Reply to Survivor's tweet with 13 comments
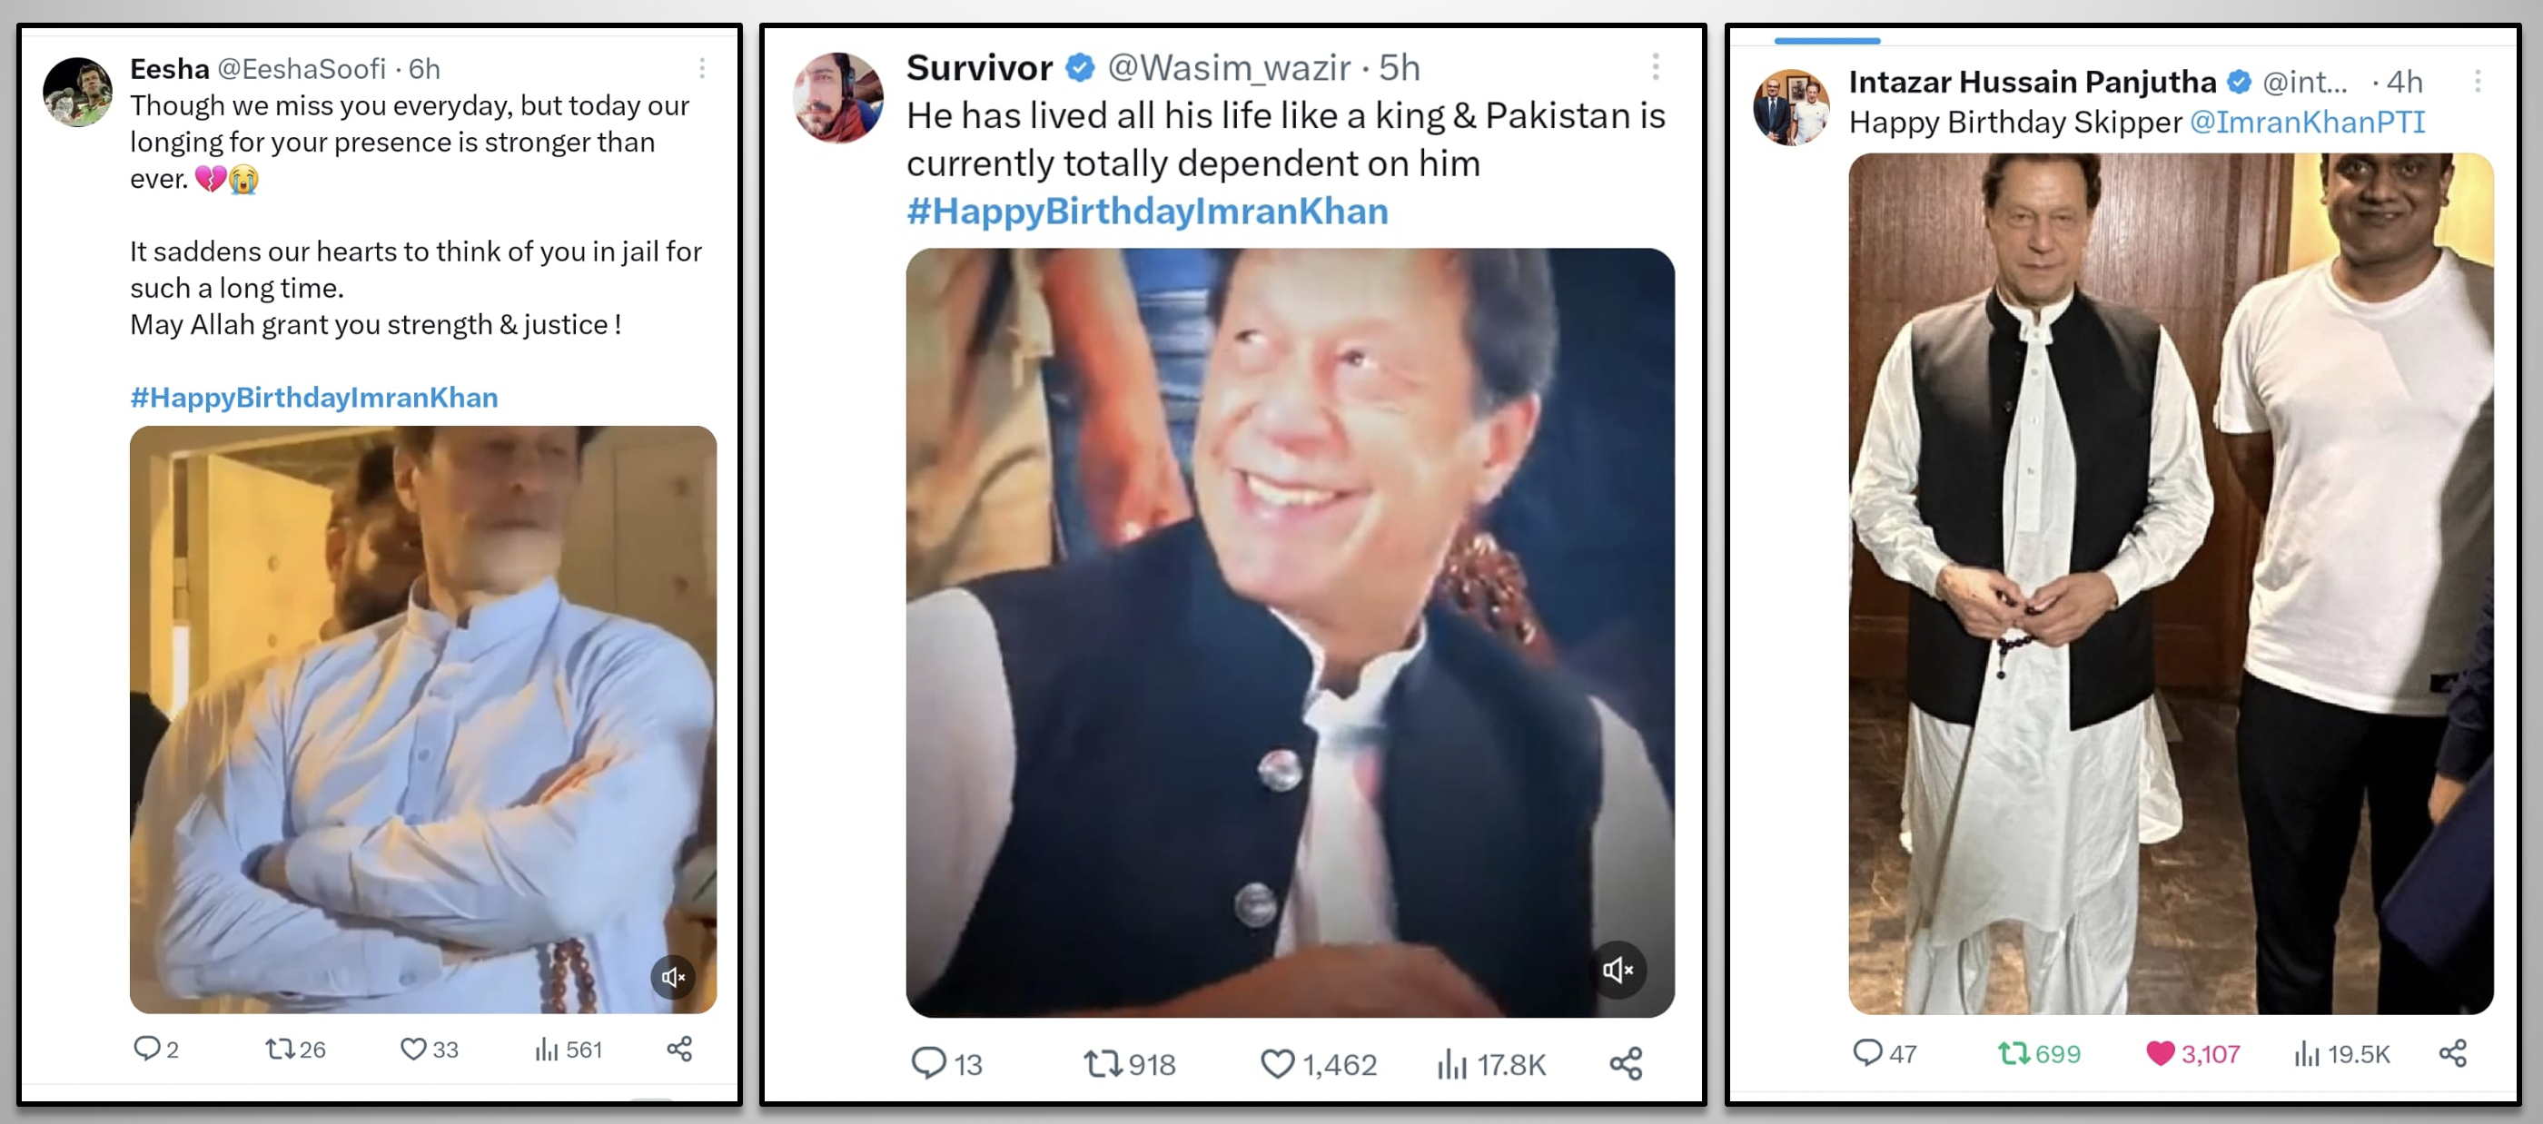The height and width of the screenshot is (1124, 2543). (928, 1063)
